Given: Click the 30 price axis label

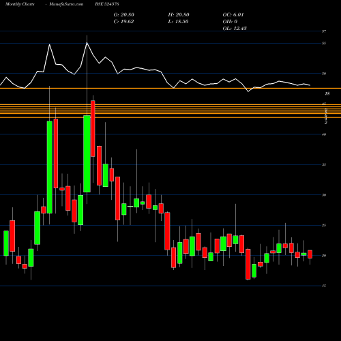Looking at the screenshot, I should (x=324, y=195).
